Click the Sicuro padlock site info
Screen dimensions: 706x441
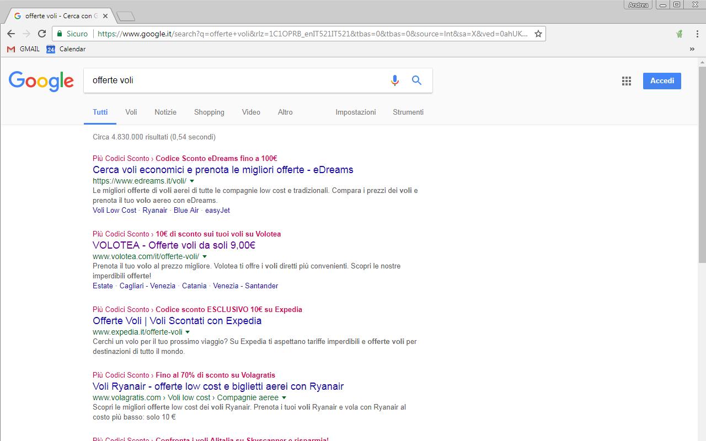pos(72,34)
